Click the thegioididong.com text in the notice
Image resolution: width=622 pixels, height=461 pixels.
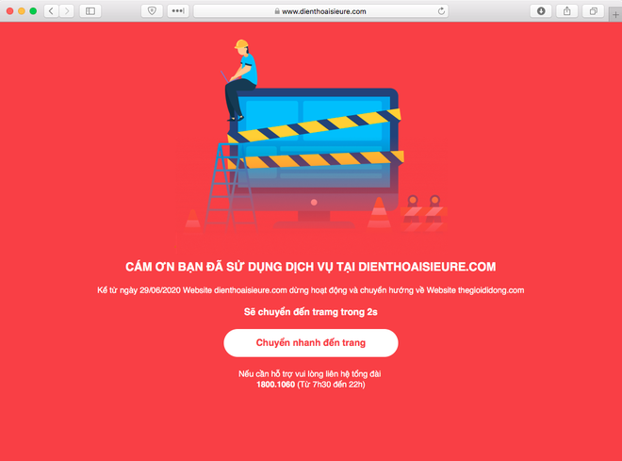491,290
